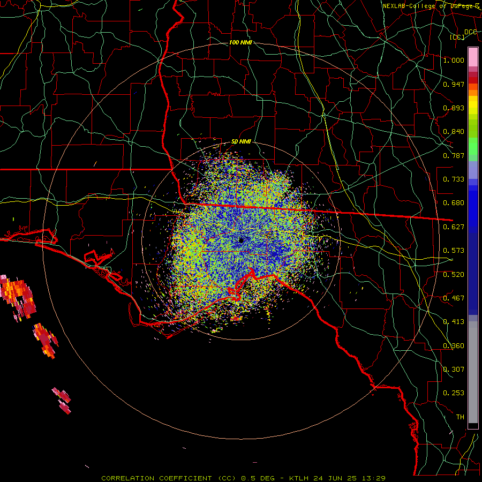Select the 0.680 legend value
The width and height of the screenshot is (482, 482).
pyautogui.click(x=454, y=203)
